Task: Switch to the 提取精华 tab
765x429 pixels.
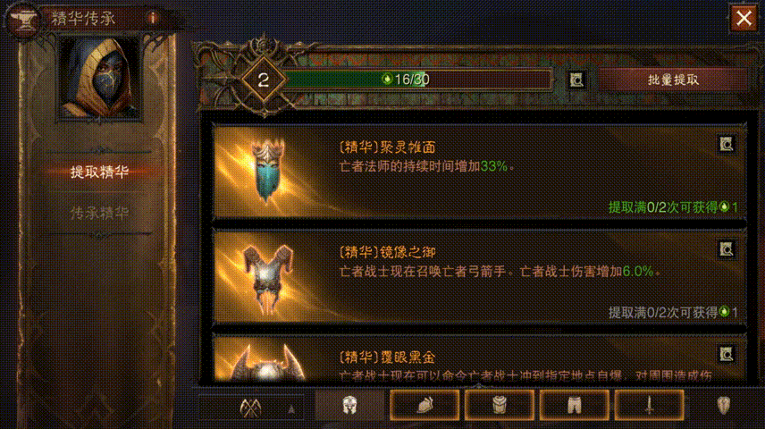Action: (99, 172)
